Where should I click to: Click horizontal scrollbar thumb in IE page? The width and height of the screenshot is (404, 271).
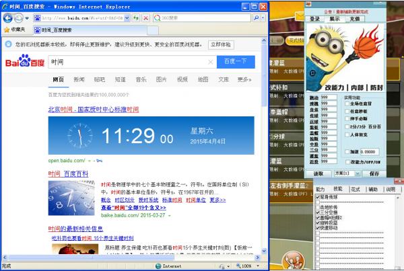(92, 258)
